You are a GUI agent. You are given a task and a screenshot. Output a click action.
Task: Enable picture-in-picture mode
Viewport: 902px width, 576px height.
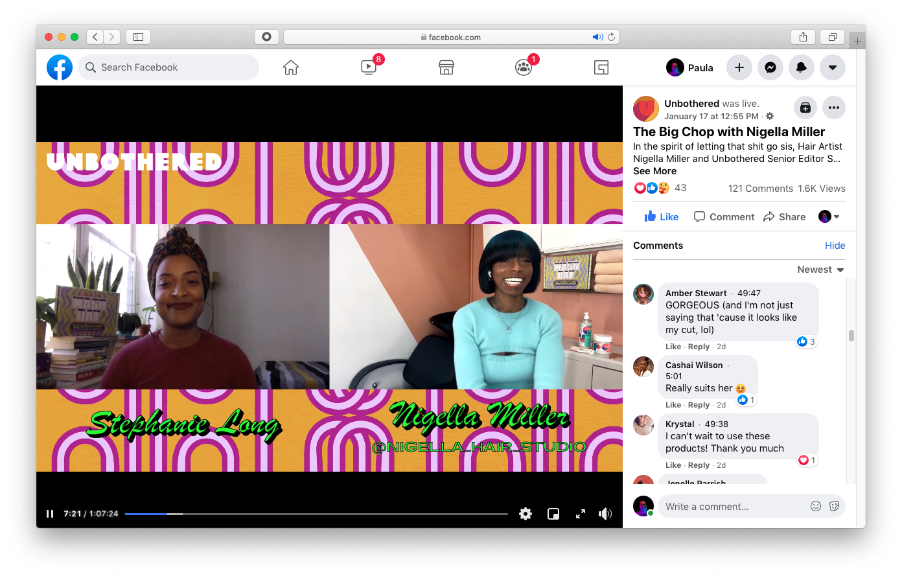click(x=553, y=514)
